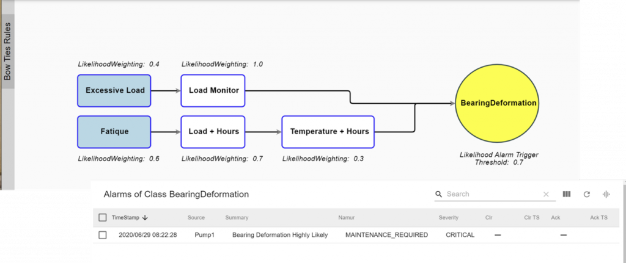
Task: Select the Temperature + Hours node
Action: coord(328,132)
